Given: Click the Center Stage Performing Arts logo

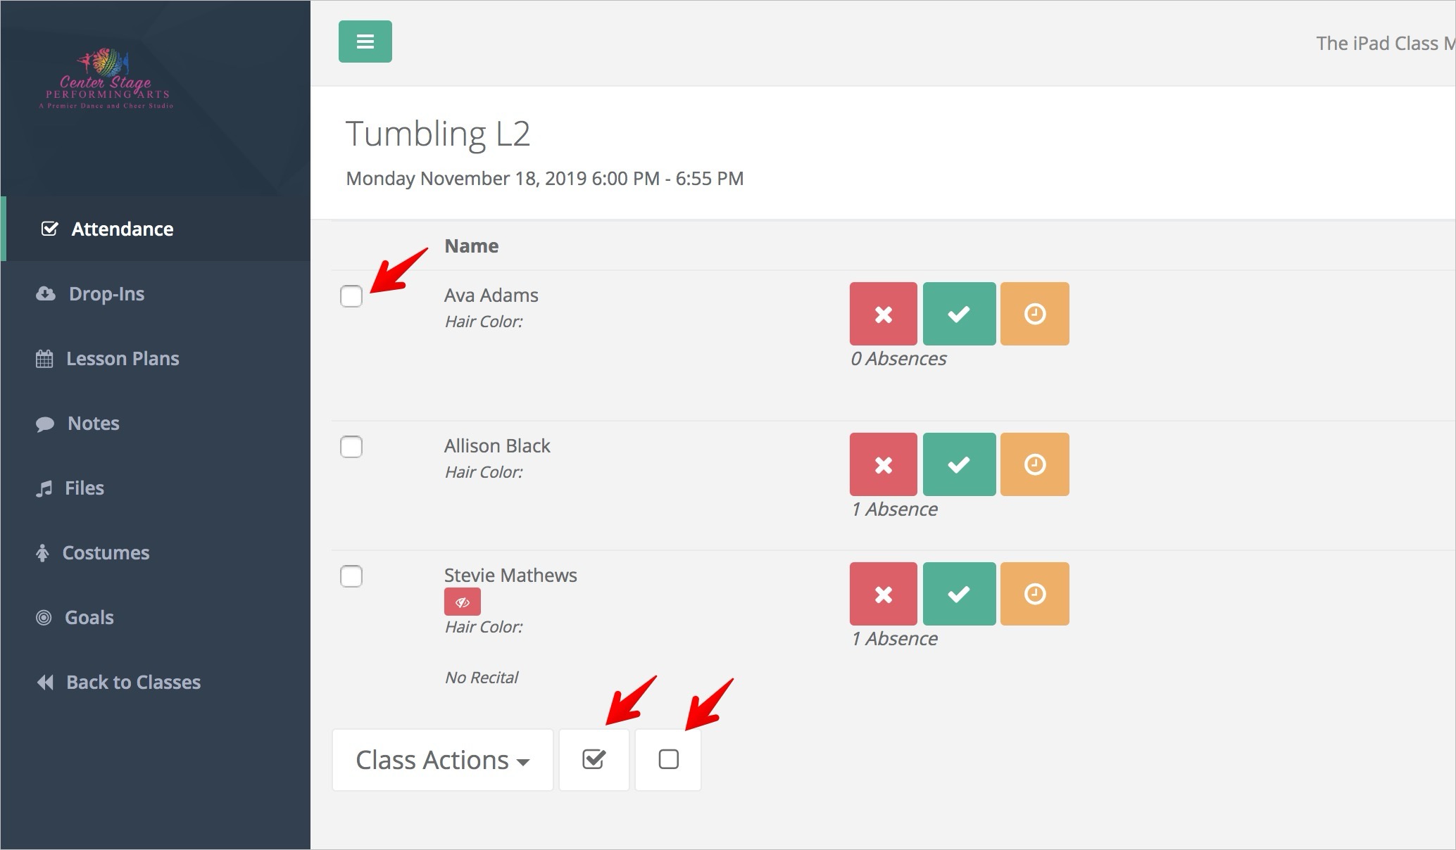Looking at the screenshot, I should tap(106, 79).
